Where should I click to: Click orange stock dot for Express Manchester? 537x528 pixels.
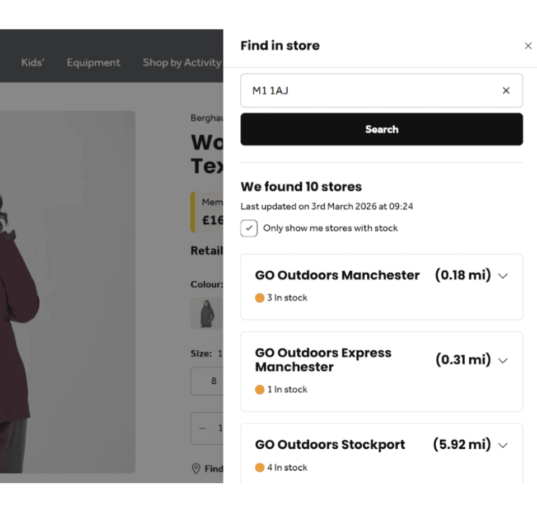[259, 390]
